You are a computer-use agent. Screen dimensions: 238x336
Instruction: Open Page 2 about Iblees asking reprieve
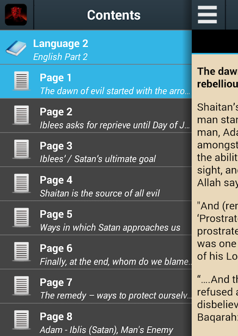[96, 116]
